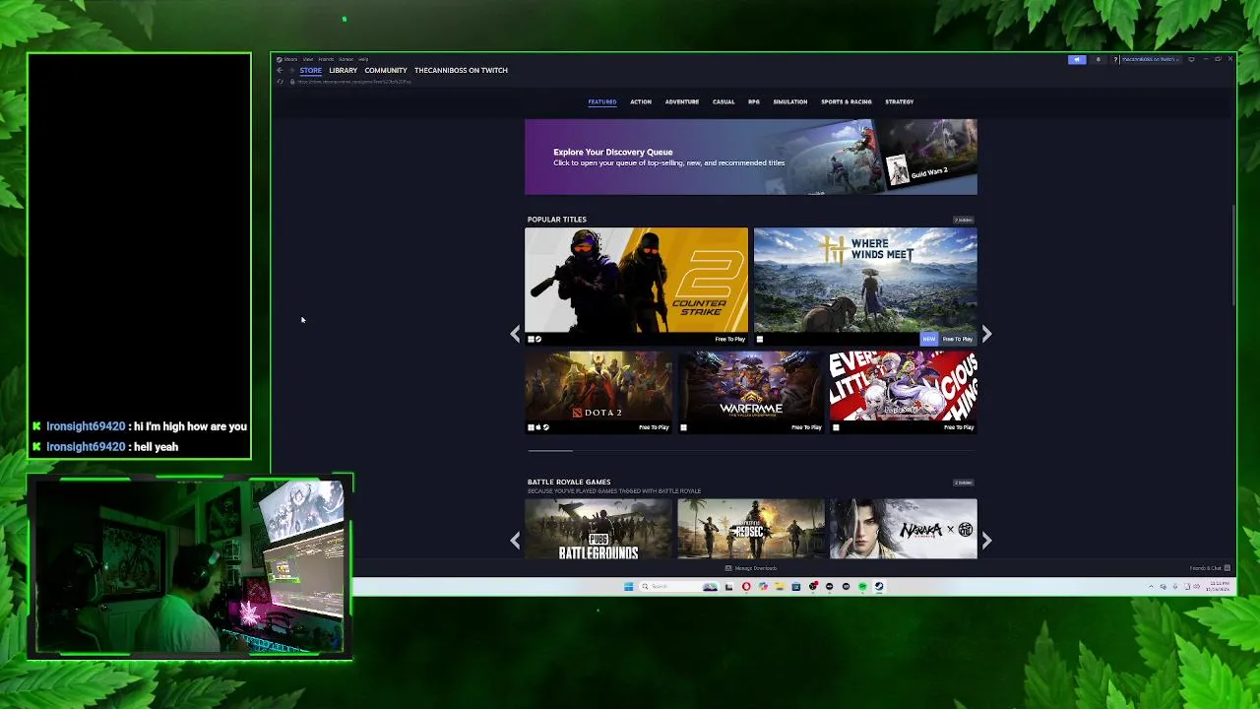This screenshot has height=709, width=1260.
Task: Open Spotify from the taskbar
Action: [862, 586]
